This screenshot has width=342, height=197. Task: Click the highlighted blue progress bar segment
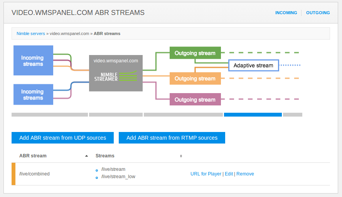[x=253, y=115]
